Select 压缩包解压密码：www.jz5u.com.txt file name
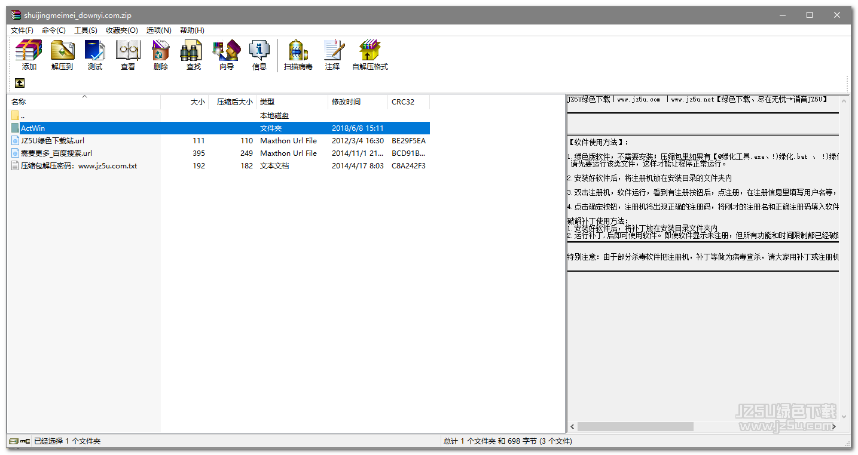Screen dimensions: 858x455 click(79, 166)
